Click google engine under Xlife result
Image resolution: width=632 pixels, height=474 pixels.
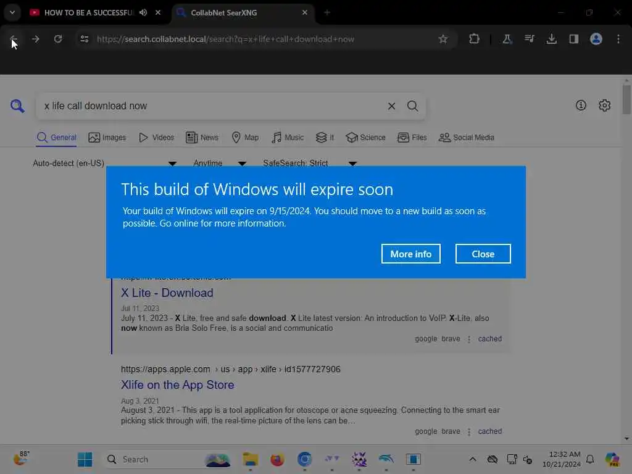point(426,431)
